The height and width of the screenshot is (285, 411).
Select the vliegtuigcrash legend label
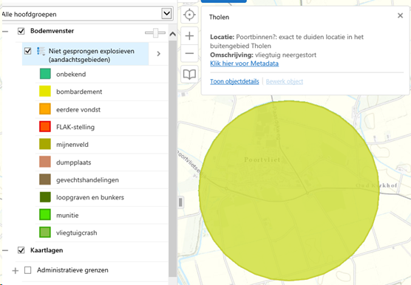77,233
